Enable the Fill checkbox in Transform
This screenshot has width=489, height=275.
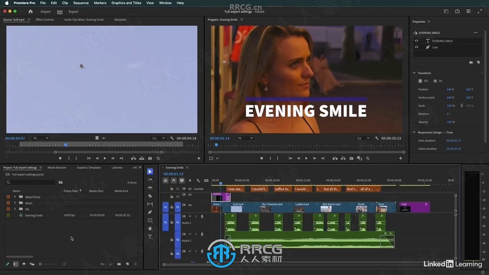point(420,81)
